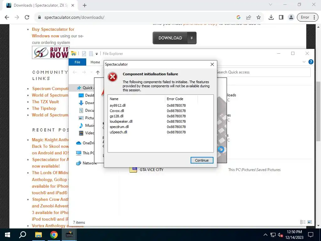
Task: Reload the Spectaculator downloads page
Action: 27,17
